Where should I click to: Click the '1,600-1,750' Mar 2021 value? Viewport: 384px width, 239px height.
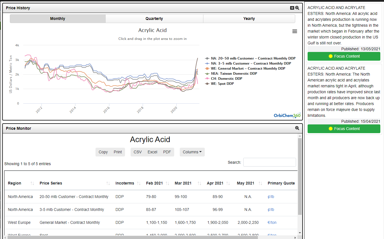(x=185, y=222)
